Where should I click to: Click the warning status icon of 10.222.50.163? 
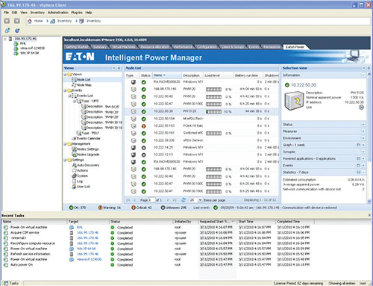144,126
